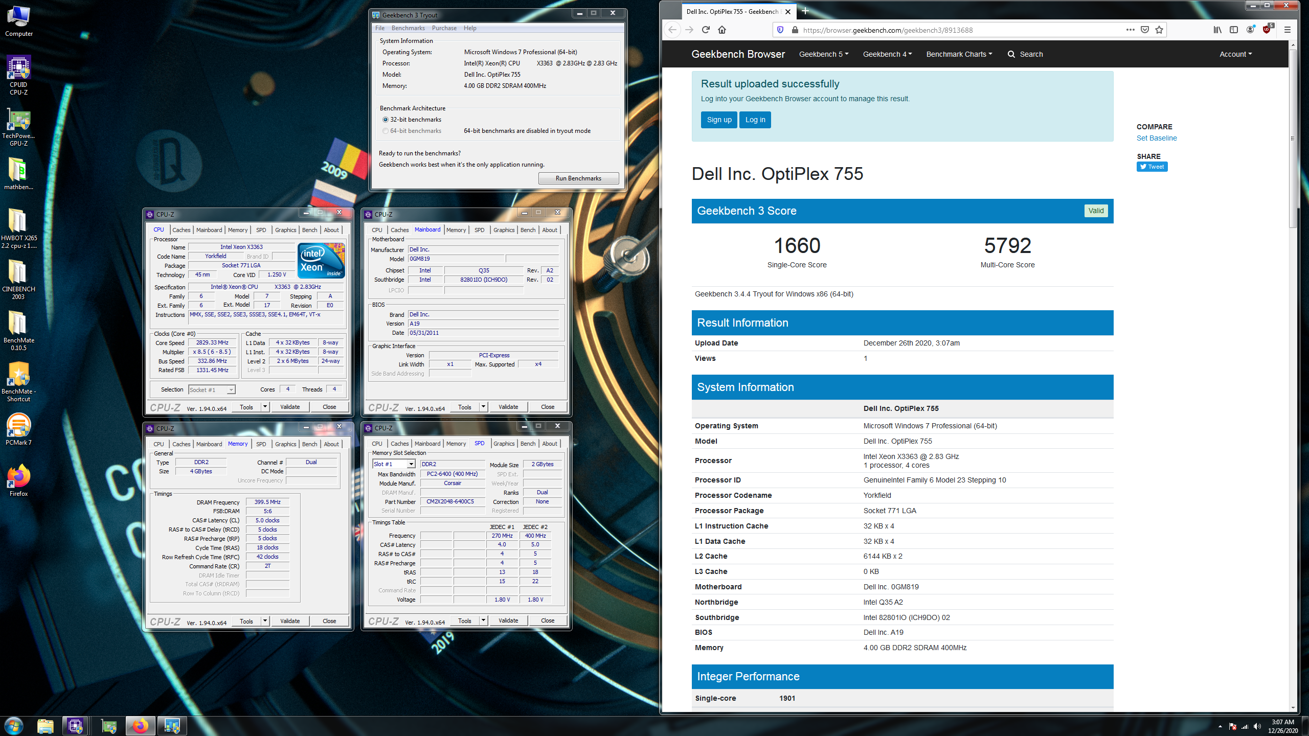Expand Tools arrow in Mainboard tab window

pyautogui.click(x=483, y=407)
